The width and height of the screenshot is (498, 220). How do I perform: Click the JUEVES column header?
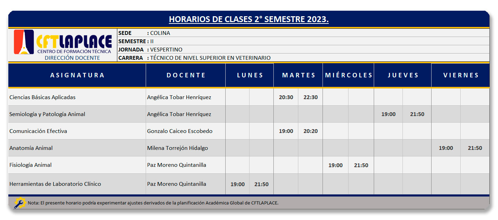403,75
